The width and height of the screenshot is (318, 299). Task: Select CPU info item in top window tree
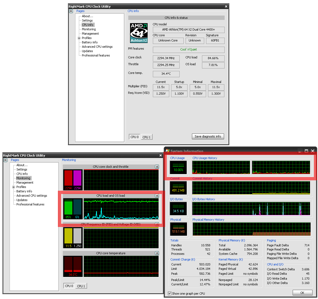click(88, 25)
